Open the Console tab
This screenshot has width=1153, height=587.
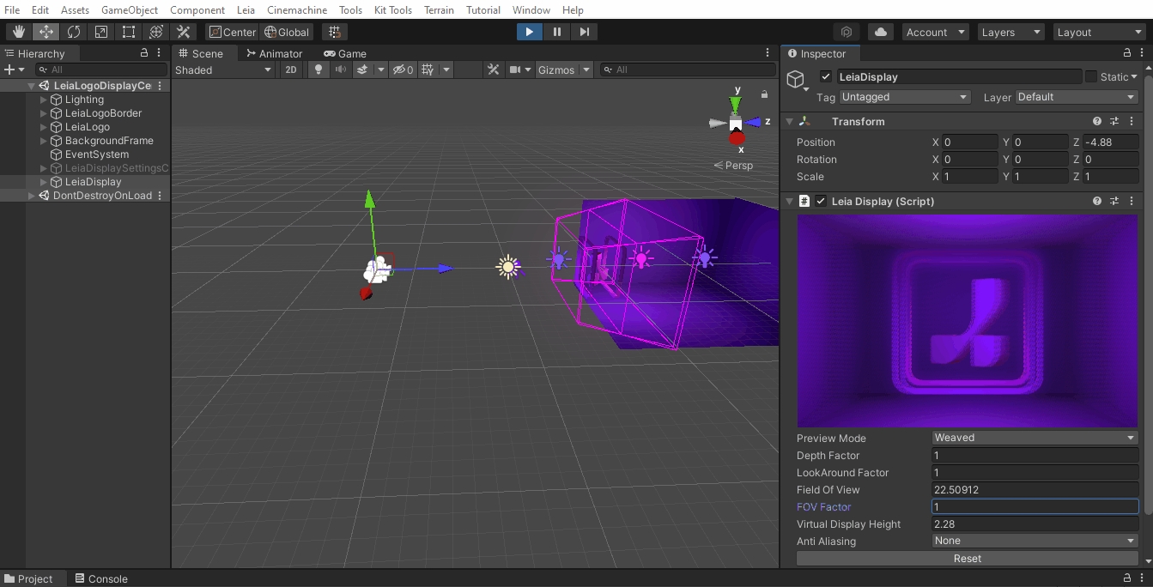(x=101, y=578)
